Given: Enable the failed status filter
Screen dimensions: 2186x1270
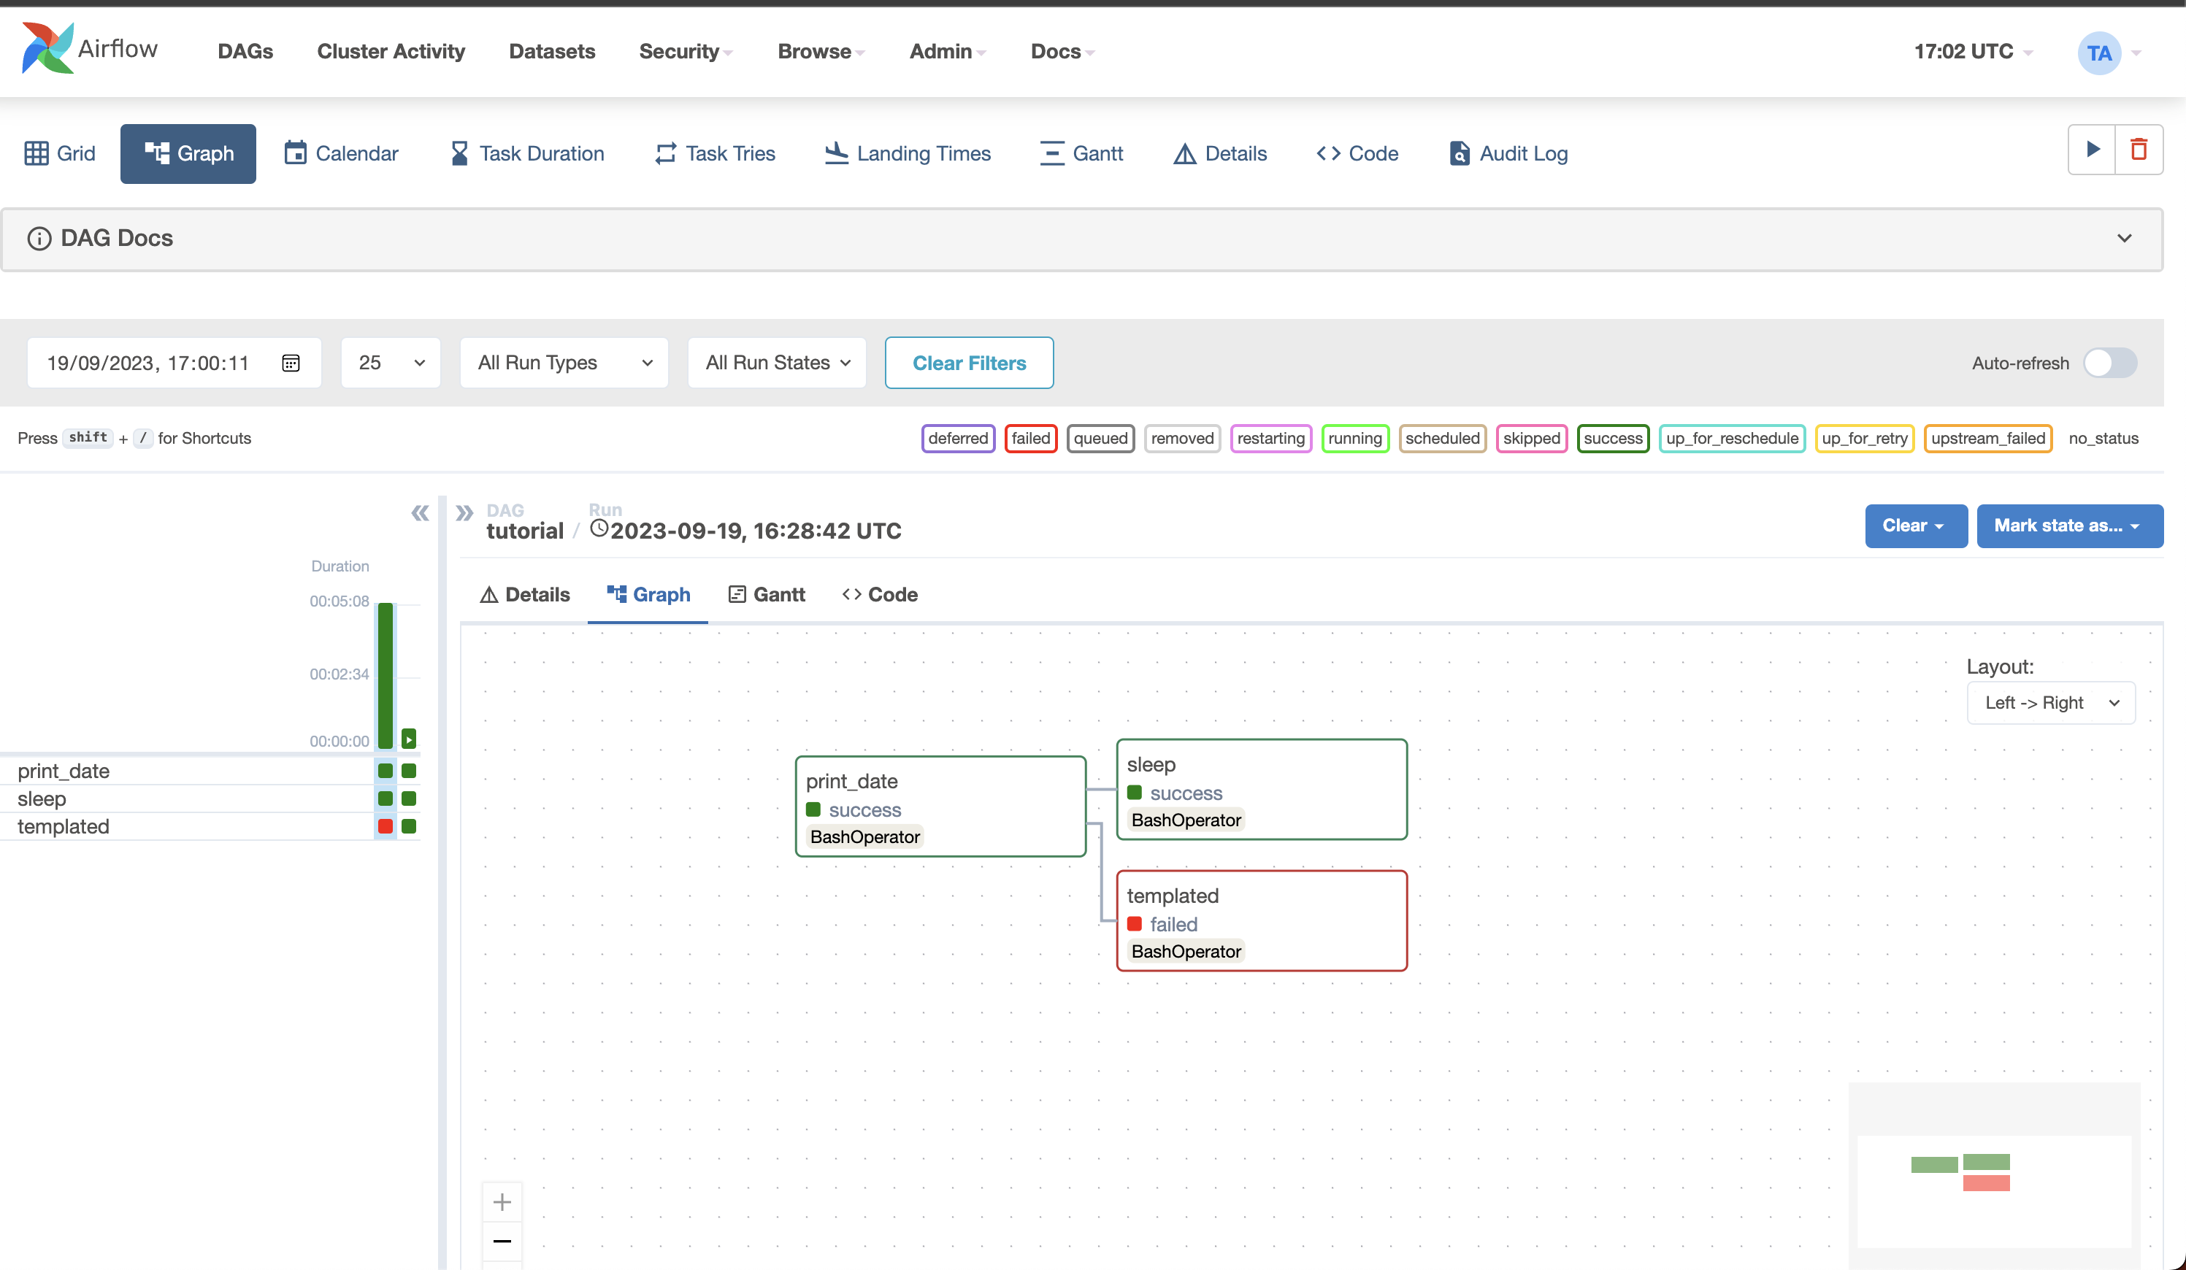Looking at the screenshot, I should 1029,437.
